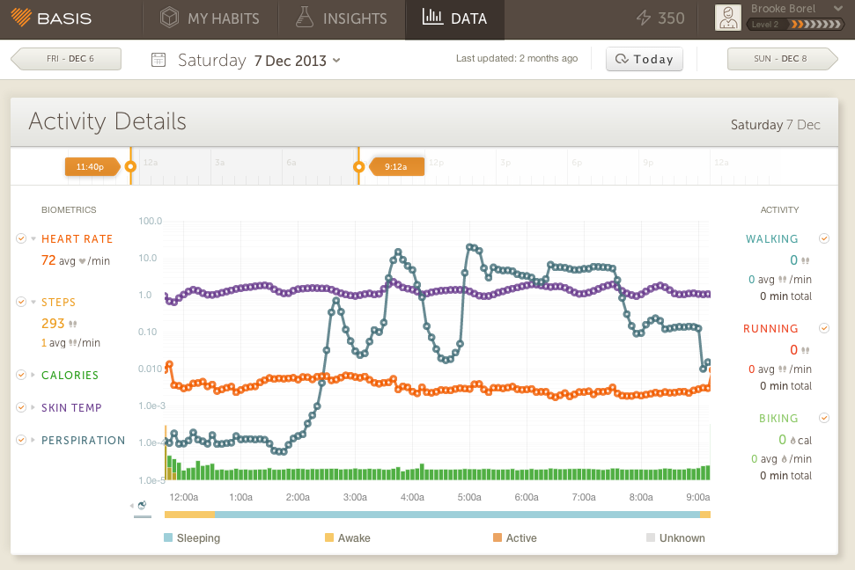Go to next day Sun Dec 8
Viewport: 855px width, 570px height.
coord(781,59)
